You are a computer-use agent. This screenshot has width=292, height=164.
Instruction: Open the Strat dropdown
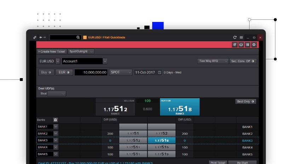[56, 94]
